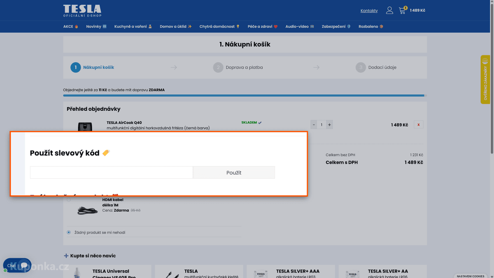Increase AirCook Q40 quantity with plus
The image size is (494, 278).
[x=329, y=125]
